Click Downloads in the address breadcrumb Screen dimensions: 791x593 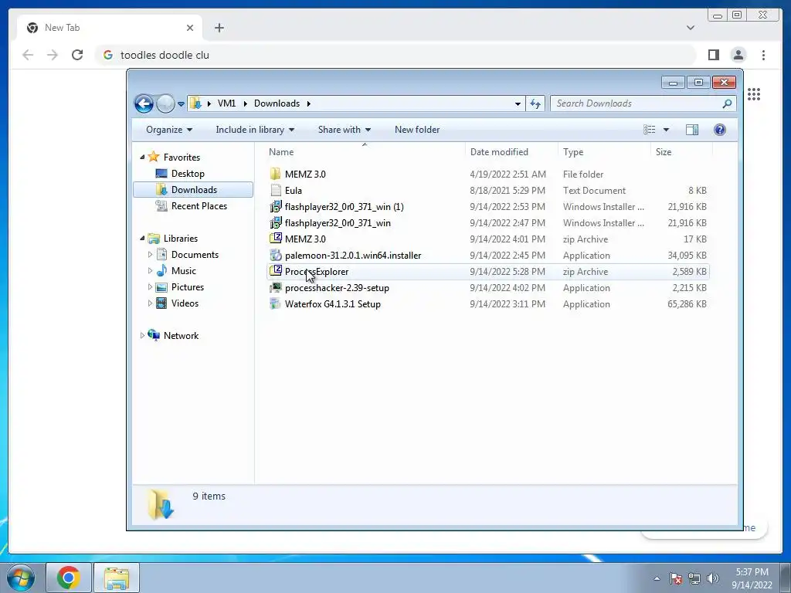point(277,103)
